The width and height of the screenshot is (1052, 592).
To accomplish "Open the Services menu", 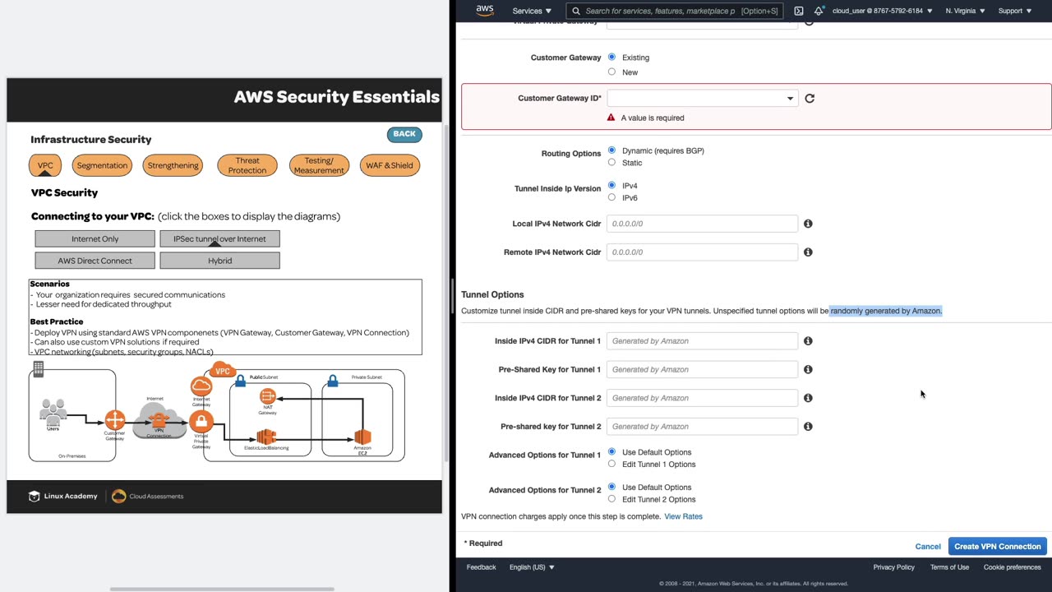I will pos(532,11).
